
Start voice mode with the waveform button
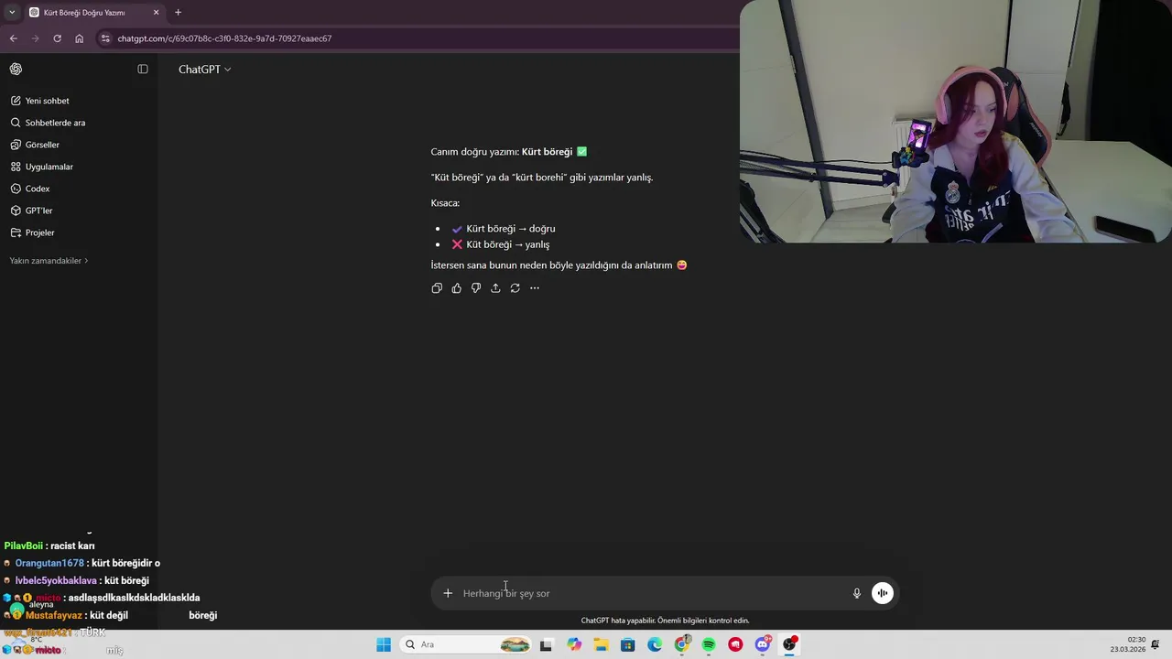coord(883,593)
